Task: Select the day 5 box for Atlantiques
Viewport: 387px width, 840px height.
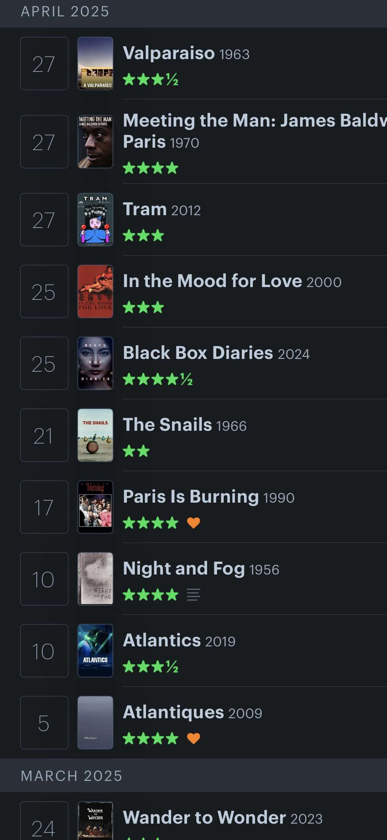Action: 44,723
